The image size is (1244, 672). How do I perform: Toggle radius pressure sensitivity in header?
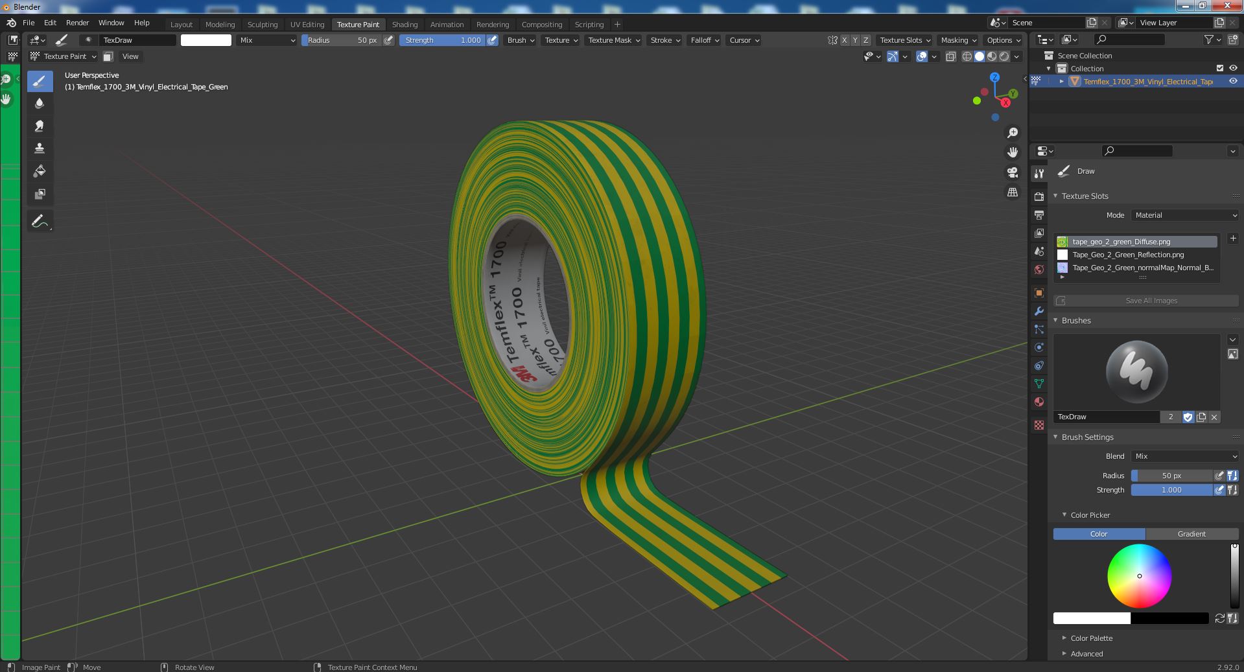click(388, 40)
